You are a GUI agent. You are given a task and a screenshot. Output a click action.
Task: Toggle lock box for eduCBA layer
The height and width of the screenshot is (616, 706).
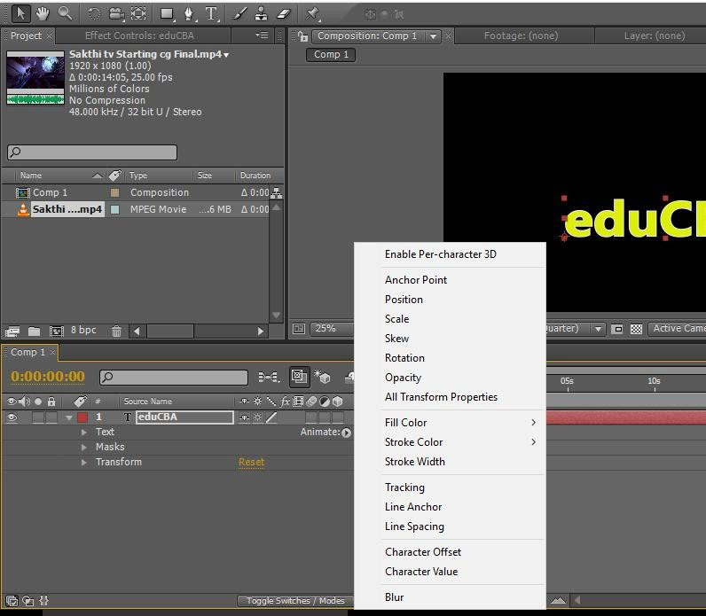[51, 417]
